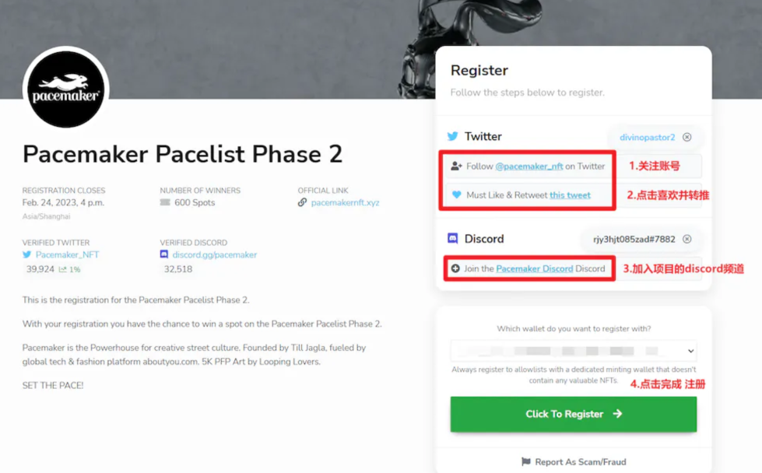
Task: Visit the pacemakernft.xyz official link
Action: click(x=345, y=203)
